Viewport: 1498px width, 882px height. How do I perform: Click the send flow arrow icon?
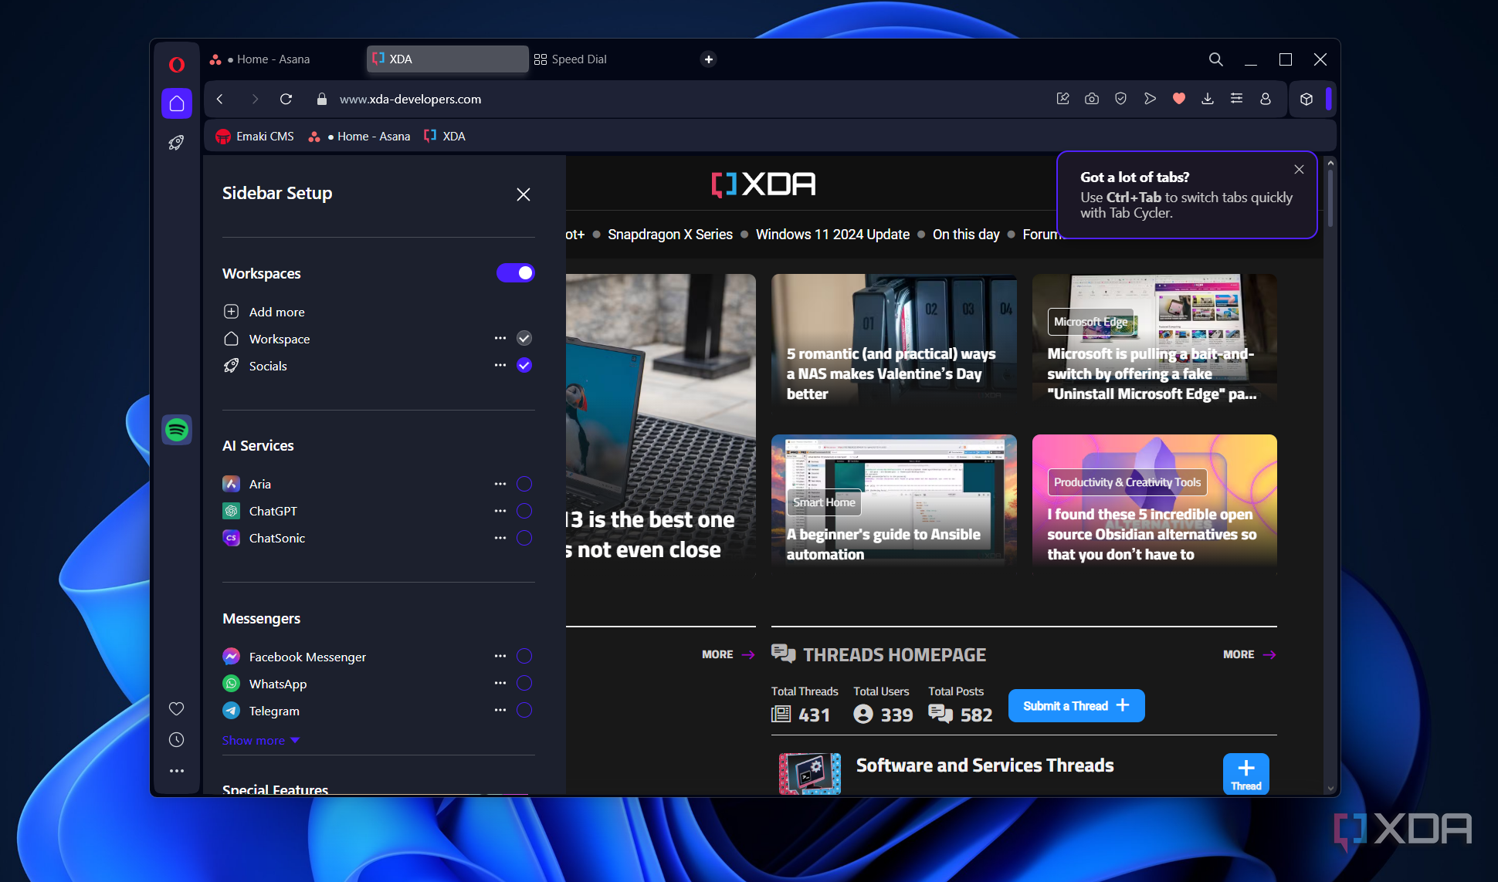[x=1150, y=98]
